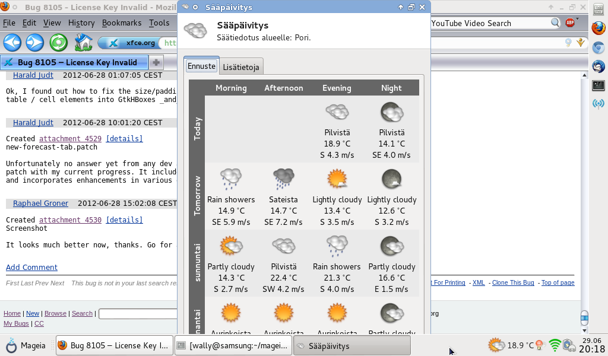This screenshot has width=608, height=356.
Task: Click the Add Comment link
Action: pos(31,268)
